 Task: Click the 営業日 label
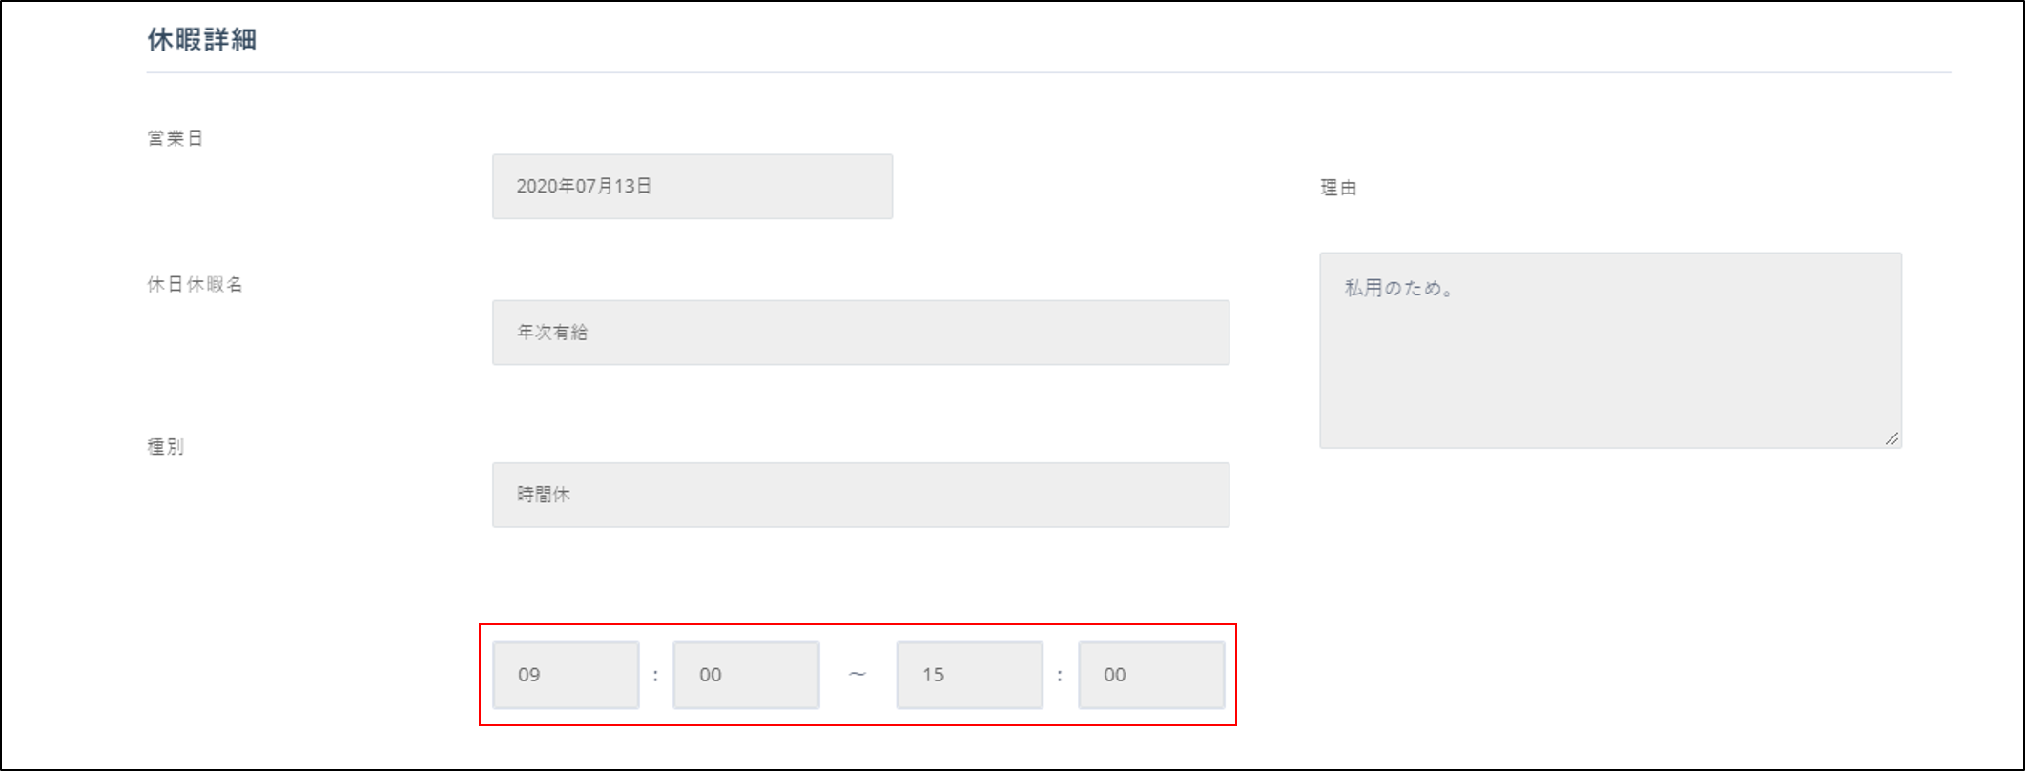coord(176,138)
